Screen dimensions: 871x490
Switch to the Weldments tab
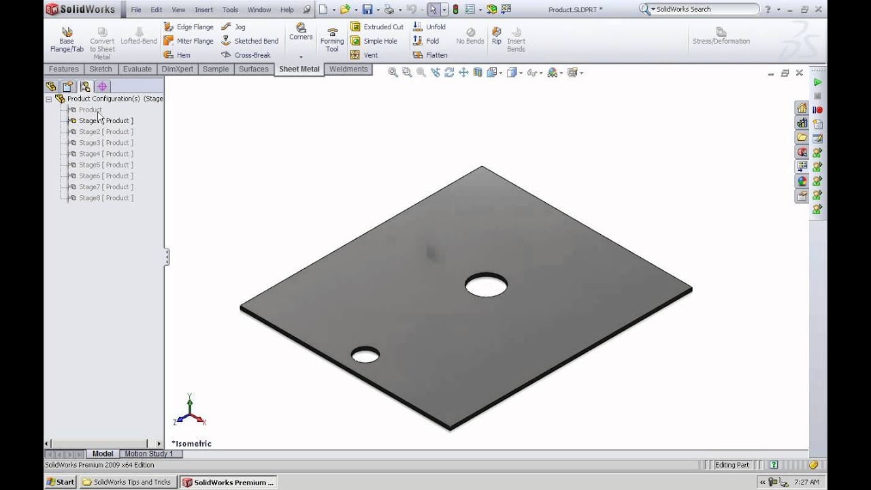[x=348, y=69]
